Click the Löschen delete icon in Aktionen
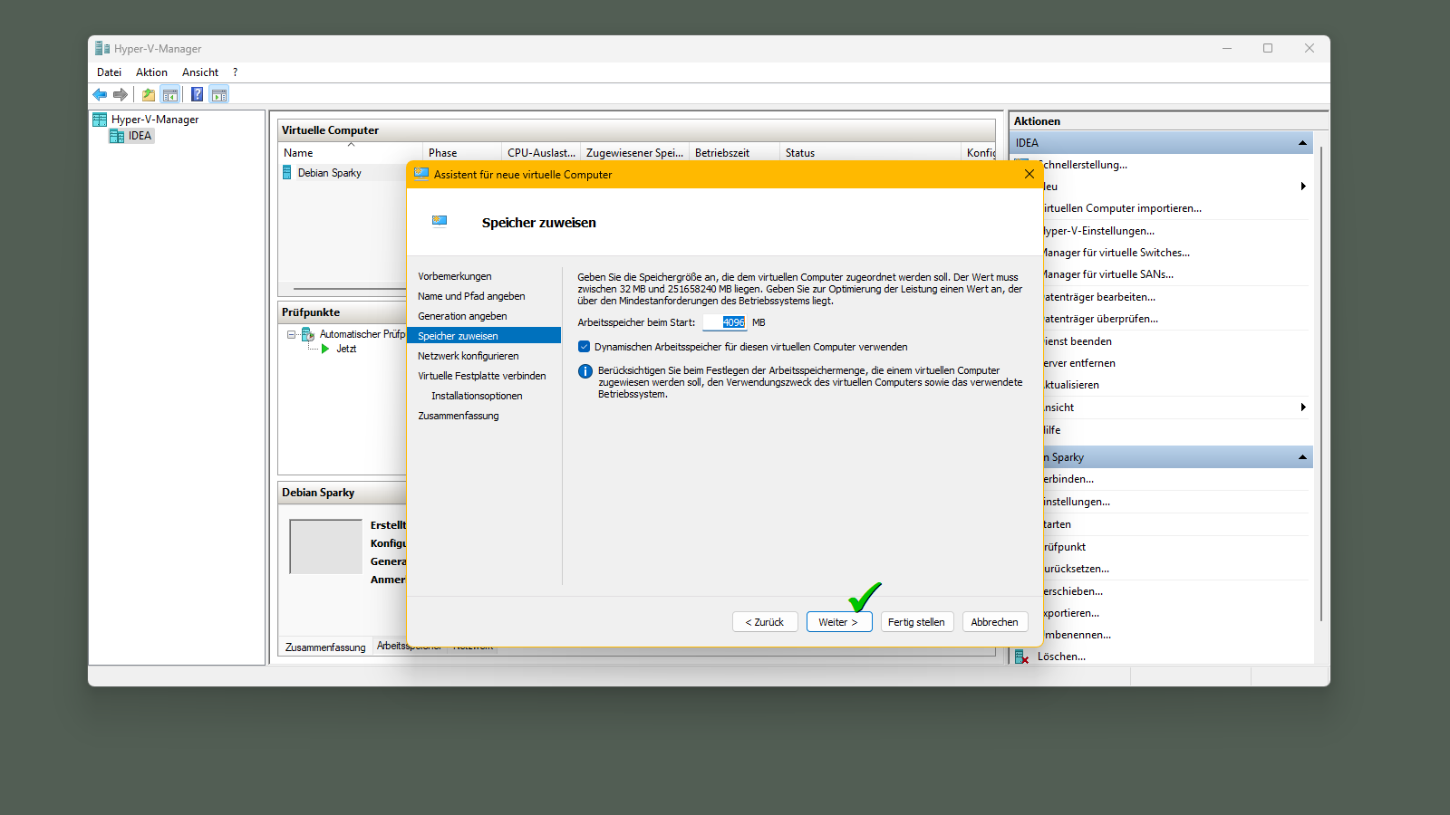This screenshot has width=1450, height=815. [x=1021, y=657]
